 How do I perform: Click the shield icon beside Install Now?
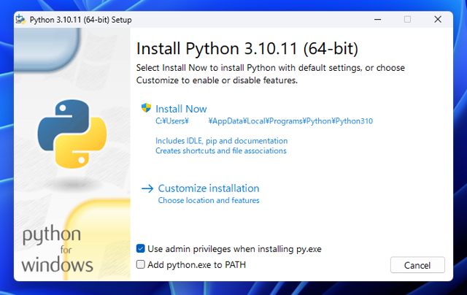[x=146, y=108]
